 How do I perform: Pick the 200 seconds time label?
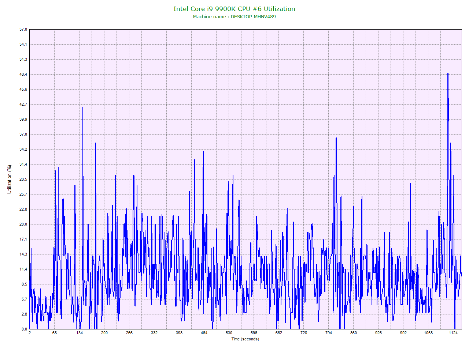coord(104,333)
